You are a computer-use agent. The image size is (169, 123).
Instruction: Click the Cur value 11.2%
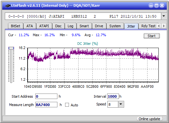click(x=24, y=35)
